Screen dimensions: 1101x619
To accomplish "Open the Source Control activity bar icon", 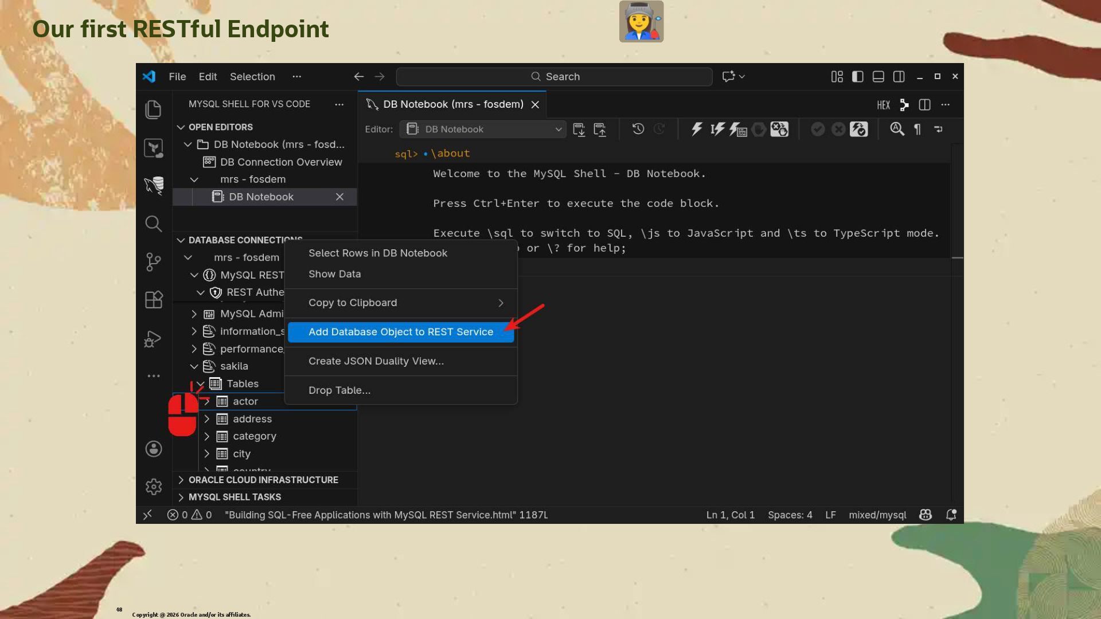I will pos(154,262).
